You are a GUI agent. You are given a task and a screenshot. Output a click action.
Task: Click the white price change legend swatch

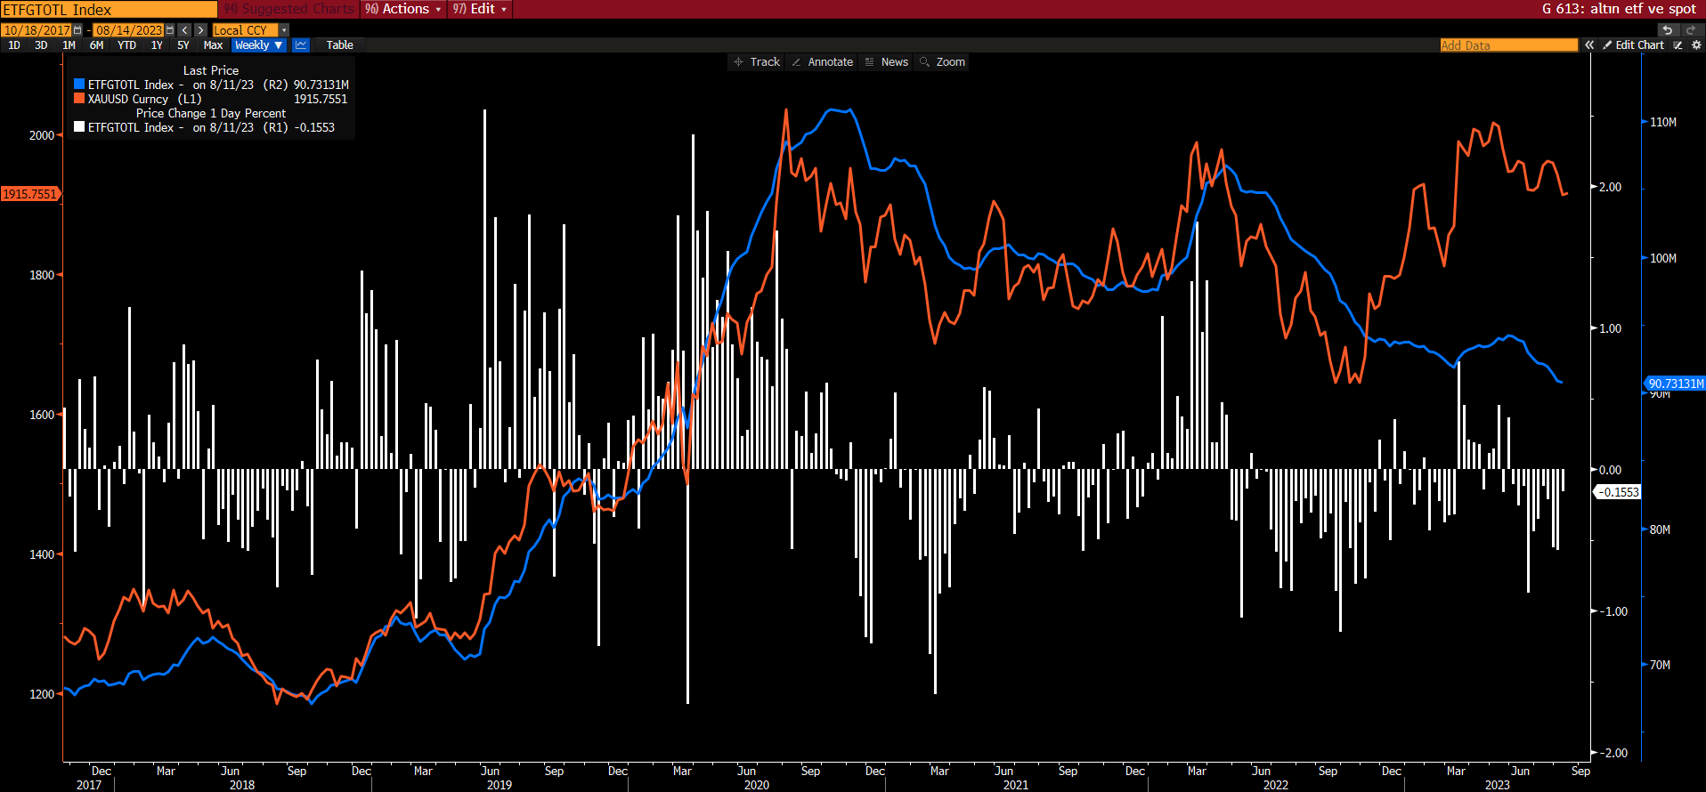pos(79,127)
